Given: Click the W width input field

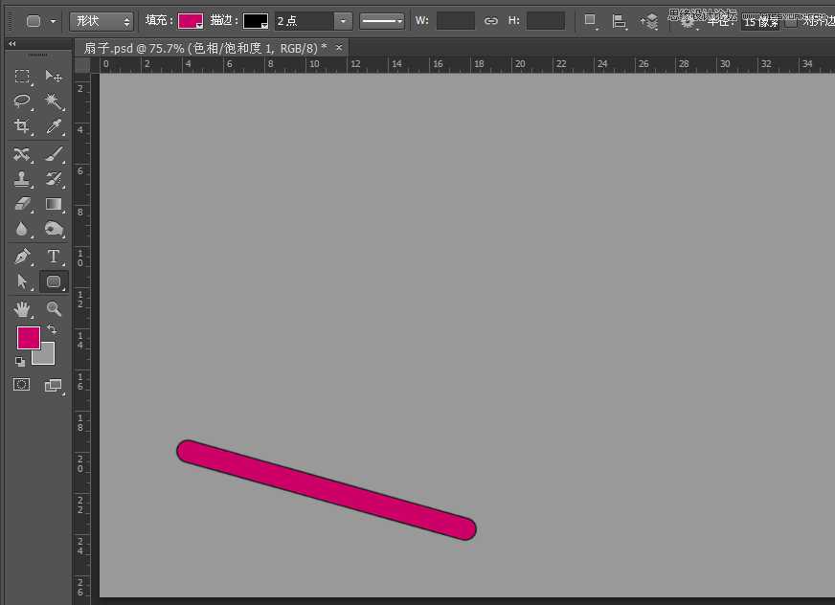Looking at the screenshot, I should tap(455, 21).
